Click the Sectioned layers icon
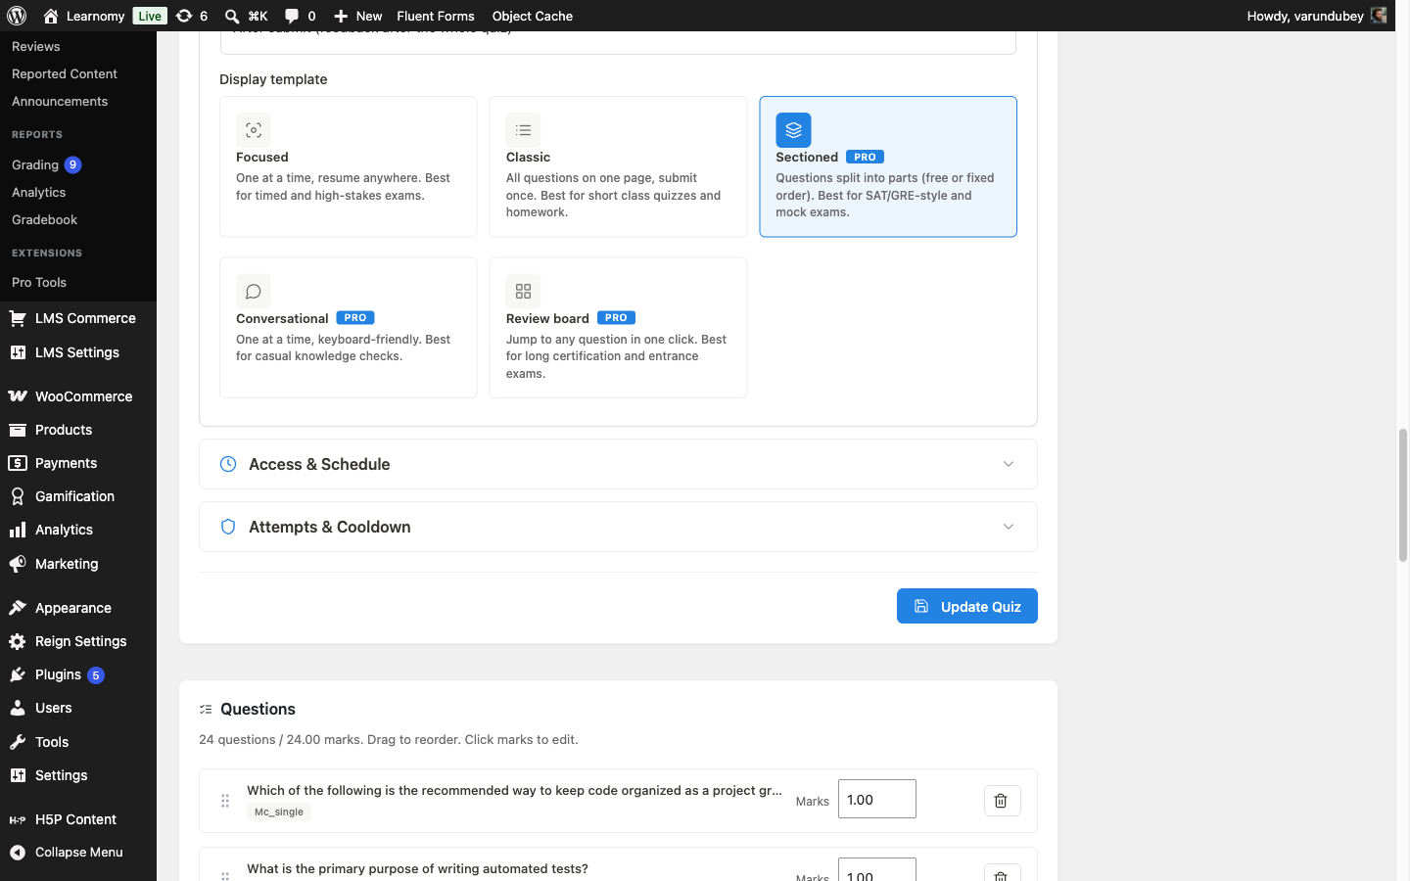 click(x=793, y=130)
